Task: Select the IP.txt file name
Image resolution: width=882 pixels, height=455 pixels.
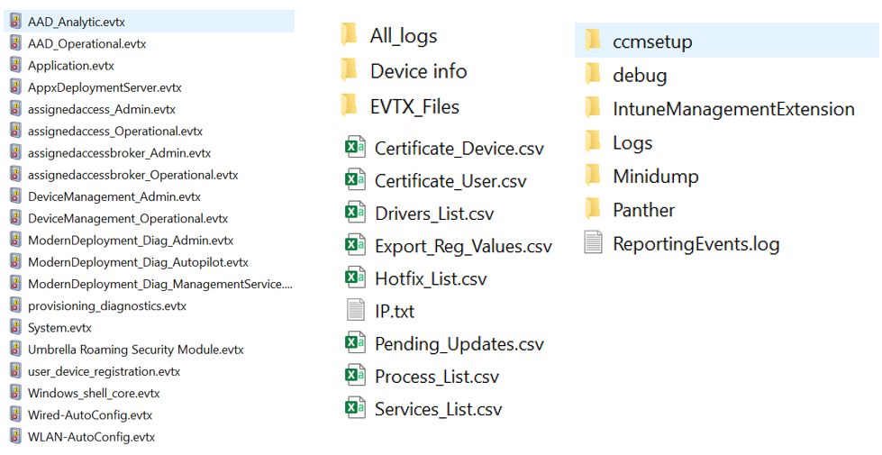Action: pos(395,312)
